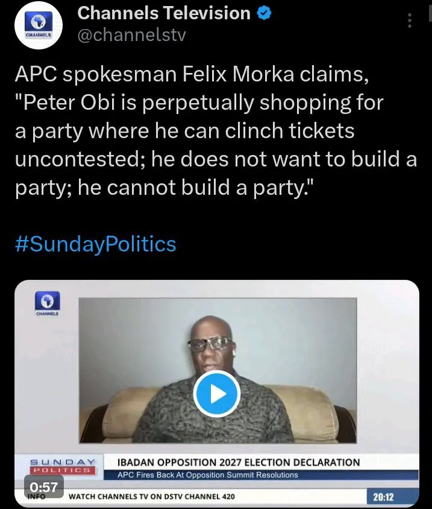Click the blue verified badge
This screenshot has height=509, width=432.
pos(265,13)
